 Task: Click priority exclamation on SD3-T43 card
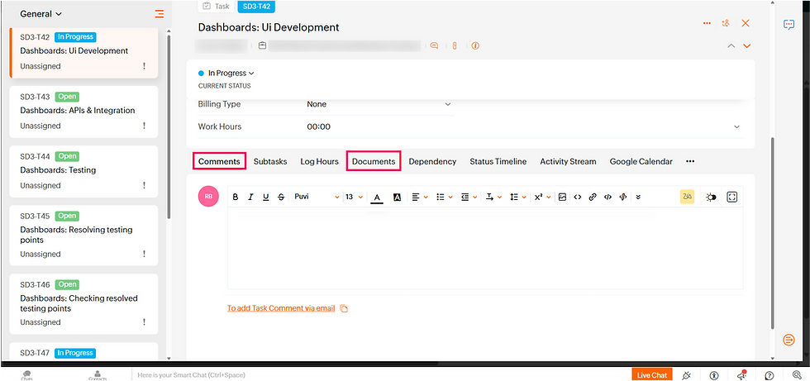tap(144, 126)
